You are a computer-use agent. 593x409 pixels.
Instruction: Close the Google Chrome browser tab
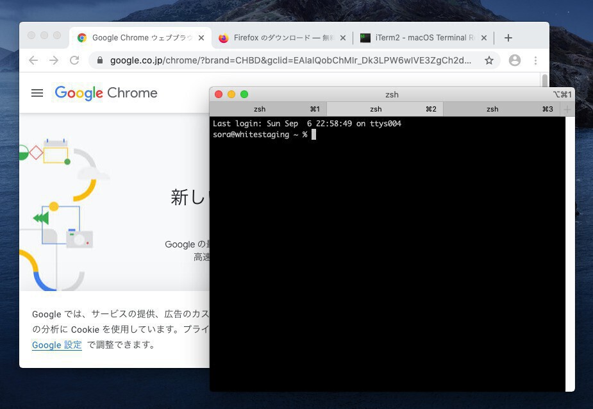201,38
